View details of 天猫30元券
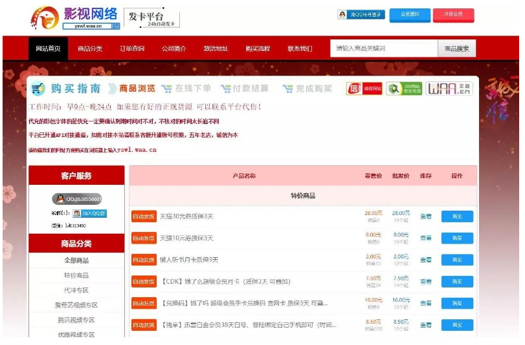Viewport: 525px width, 345px height. [425, 216]
